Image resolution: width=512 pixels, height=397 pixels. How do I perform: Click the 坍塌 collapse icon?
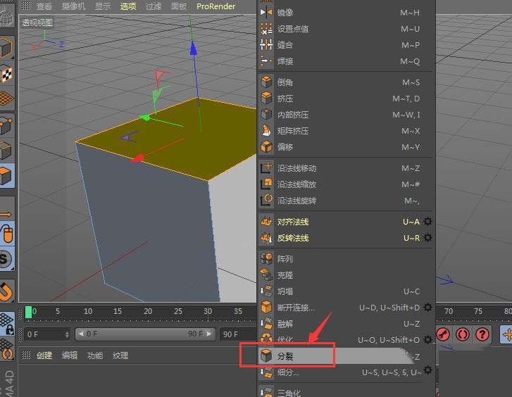[x=266, y=291]
